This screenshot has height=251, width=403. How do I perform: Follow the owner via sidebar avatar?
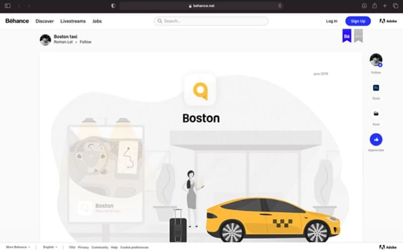pos(376,60)
